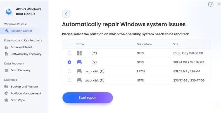
Task: Select the (D:) partition radio button
Action: point(69,62)
